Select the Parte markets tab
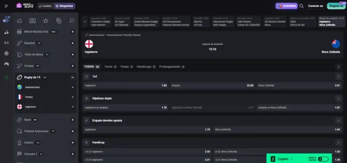The image size is (347, 163). (x=111, y=67)
